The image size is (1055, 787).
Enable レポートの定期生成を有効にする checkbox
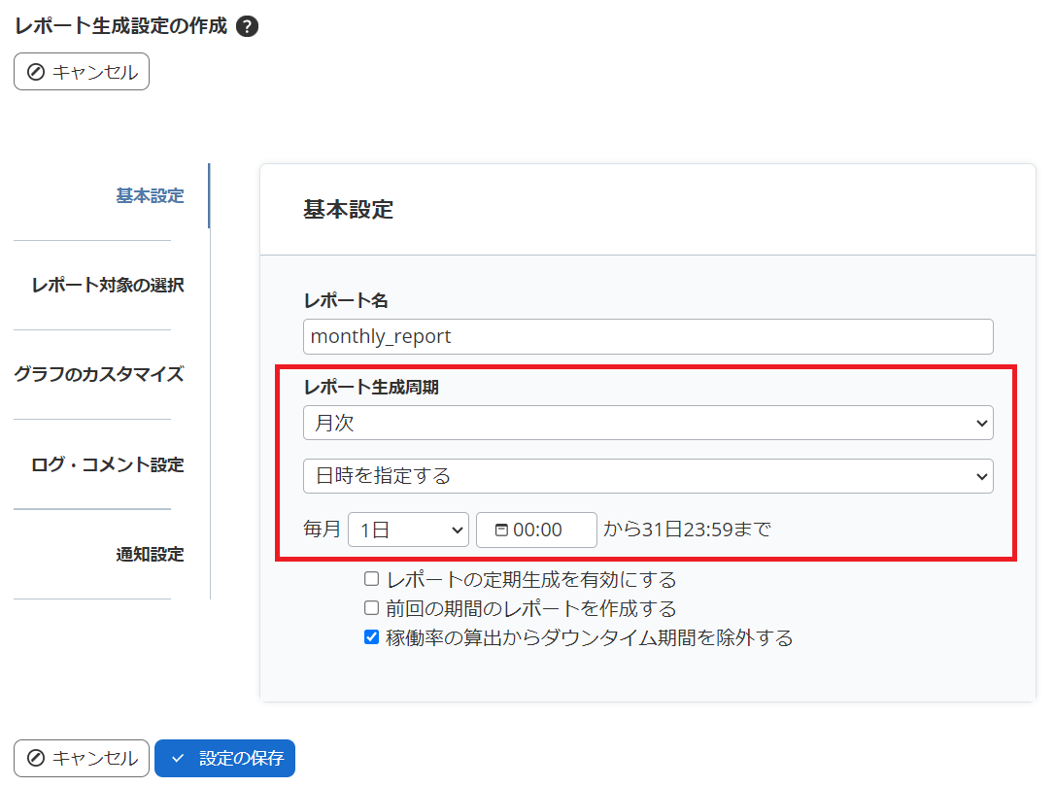tap(370, 579)
